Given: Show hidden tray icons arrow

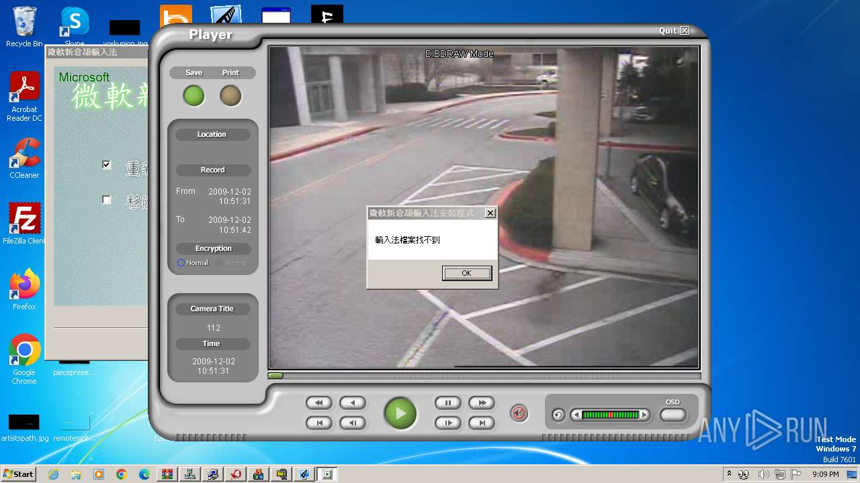Looking at the screenshot, I should pyautogui.click(x=729, y=474).
